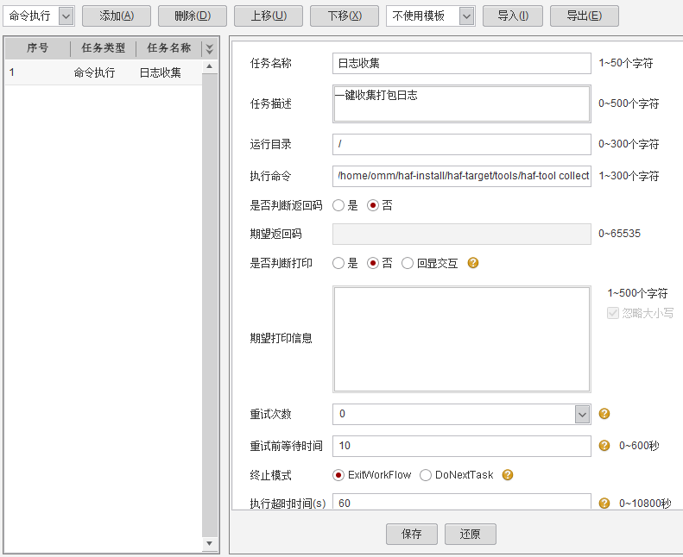Click 还原 button

pos(471,534)
